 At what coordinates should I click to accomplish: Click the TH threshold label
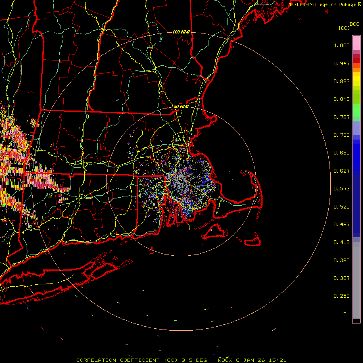click(x=346, y=314)
